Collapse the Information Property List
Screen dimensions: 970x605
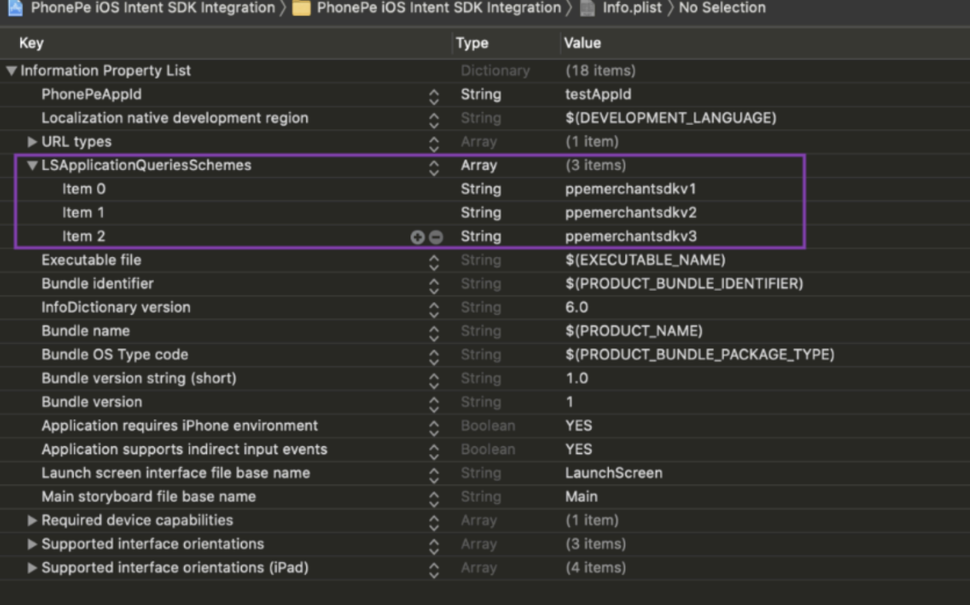click(12, 70)
